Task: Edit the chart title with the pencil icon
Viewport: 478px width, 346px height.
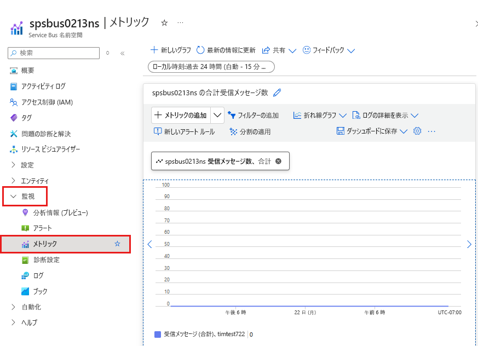Action: coord(277,93)
